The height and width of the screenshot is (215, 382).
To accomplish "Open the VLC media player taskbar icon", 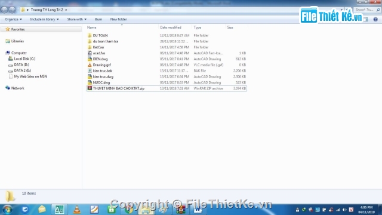I will pos(77,210).
